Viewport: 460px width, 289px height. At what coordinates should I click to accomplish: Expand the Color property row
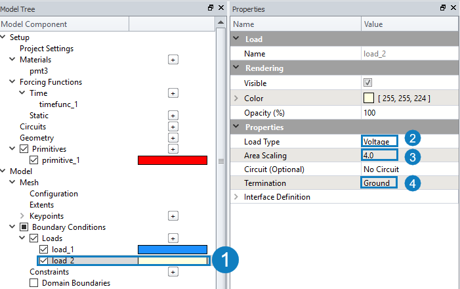[236, 98]
